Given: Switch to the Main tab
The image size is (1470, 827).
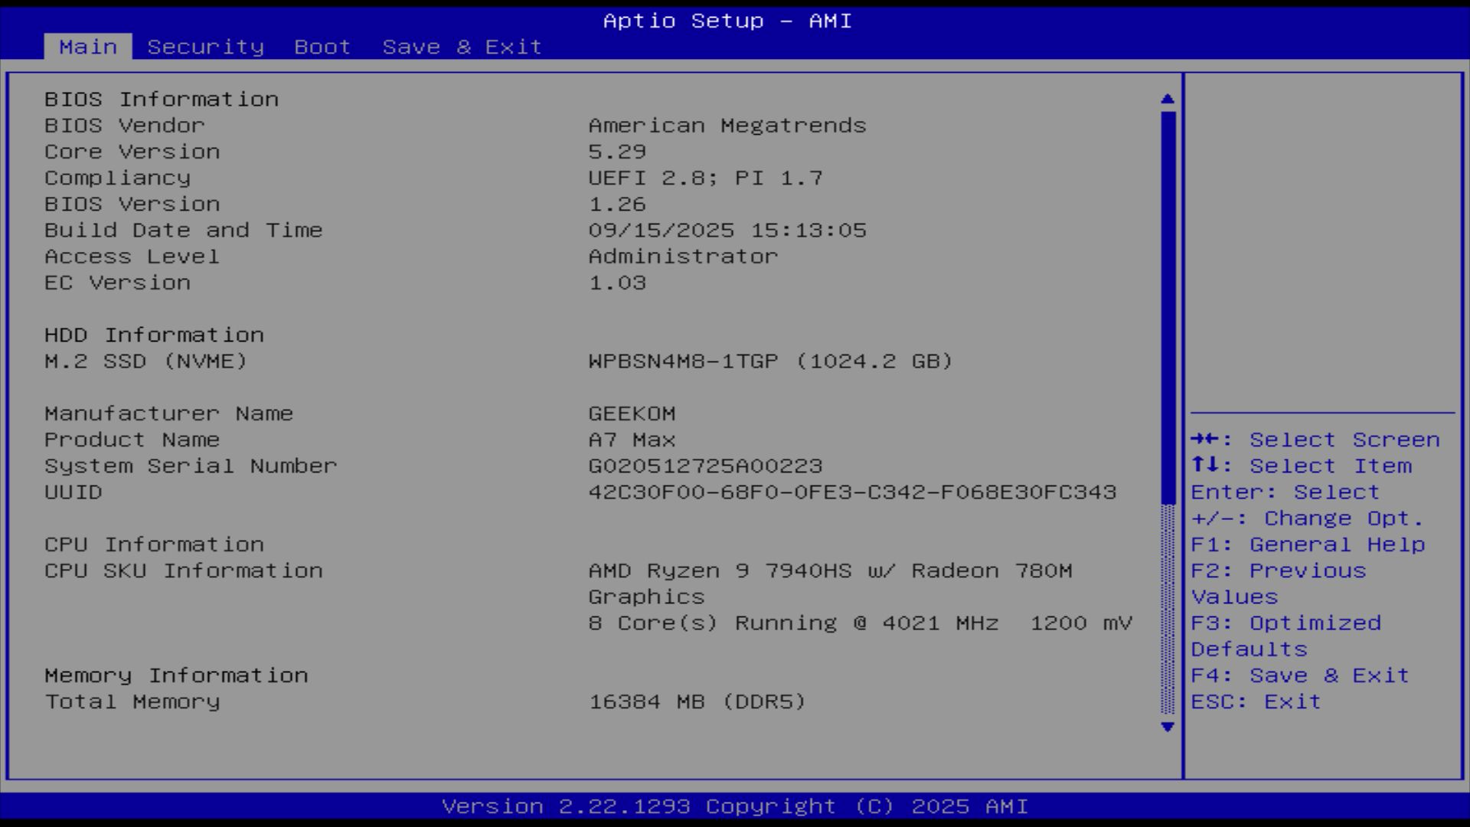Looking at the screenshot, I should tap(88, 47).
